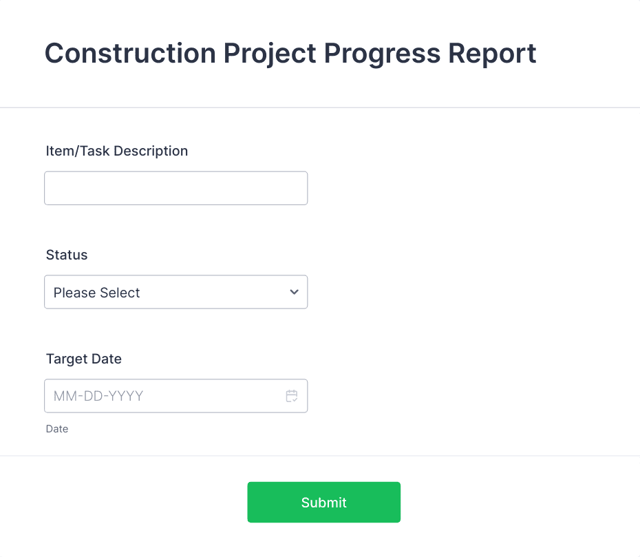Click the 'Target Date' field label

coord(84,359)
